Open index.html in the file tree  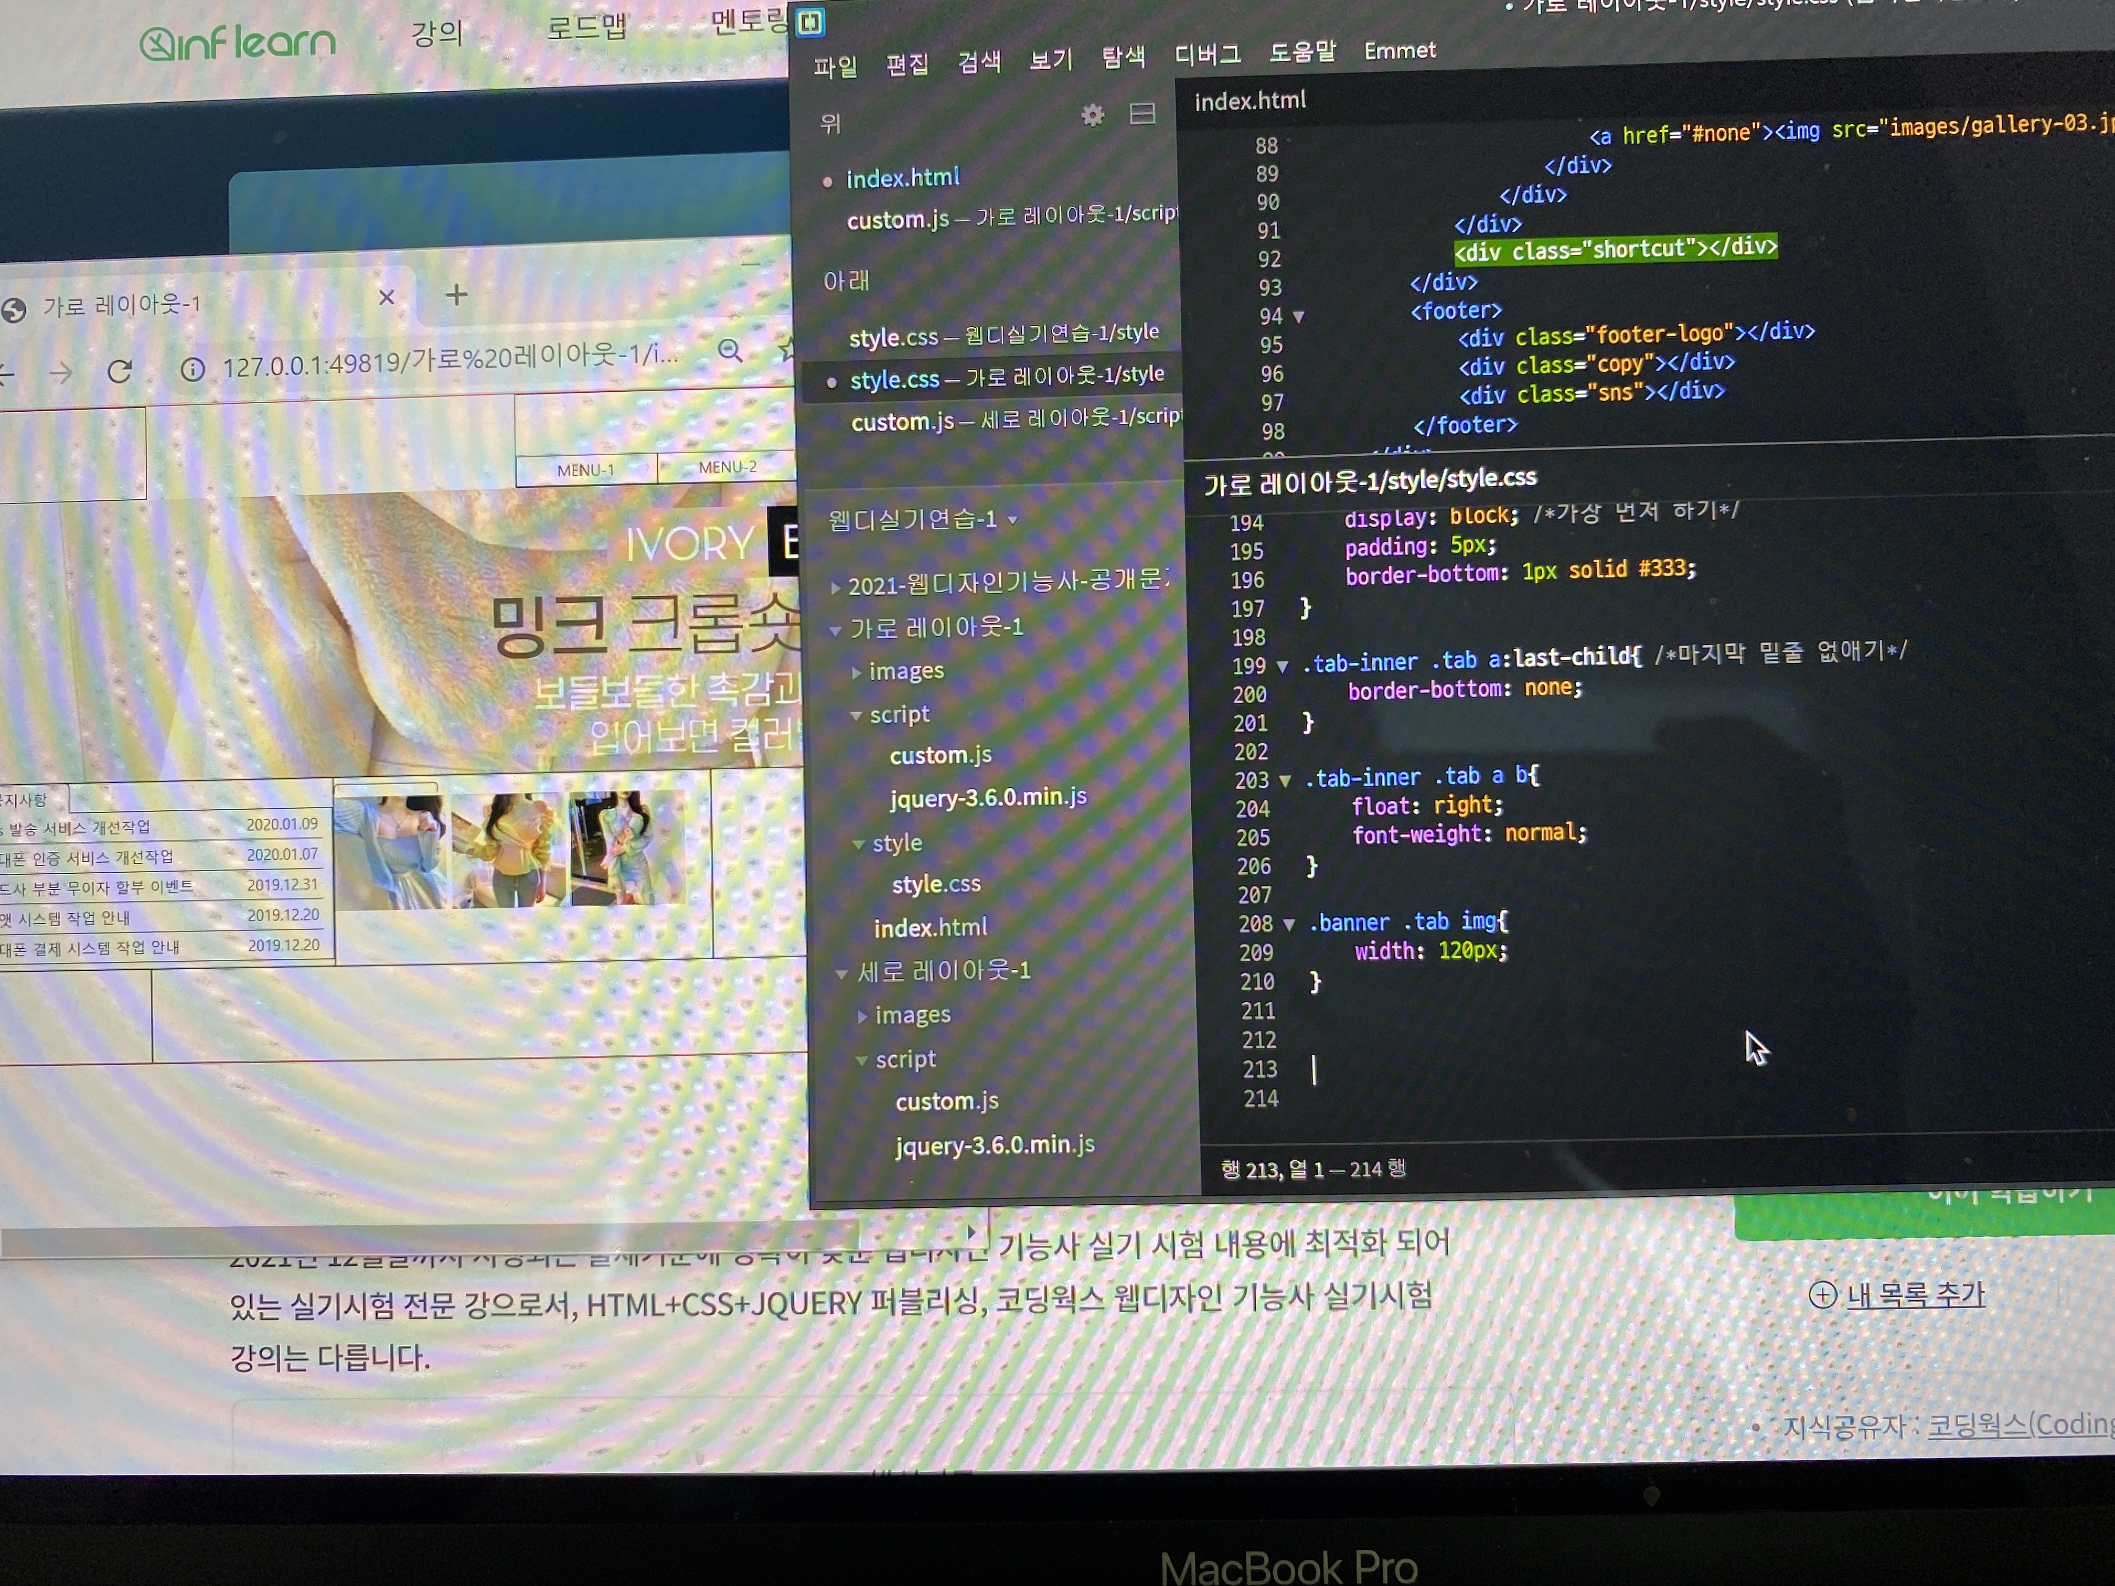pyautogui.click(x=931, y=927)
